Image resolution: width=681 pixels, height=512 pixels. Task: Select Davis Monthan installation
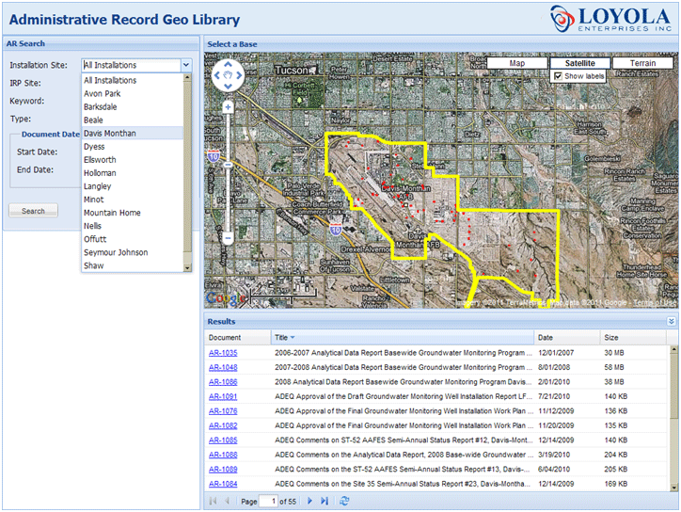(x=133, y=134)
